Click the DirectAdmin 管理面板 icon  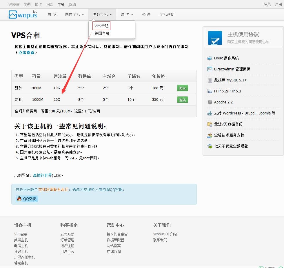pos(210,69)
